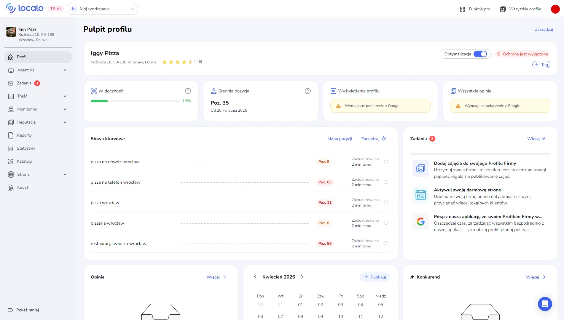The image size is (564, 320).
Task: Click Więcej in the Zadania panel
Action: pos(536,139)
